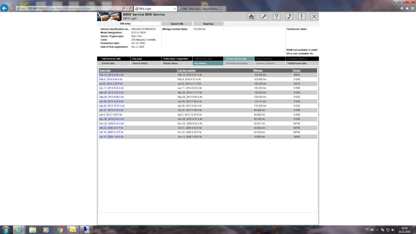Viewport: 416px width, 234px height.
Task: Refresh the page with the reload icon
Action: coord(131,8)
